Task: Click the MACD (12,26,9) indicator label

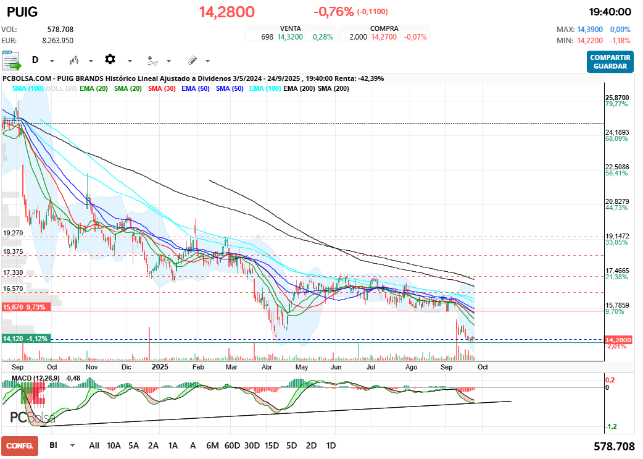Action: coord(35,378)
